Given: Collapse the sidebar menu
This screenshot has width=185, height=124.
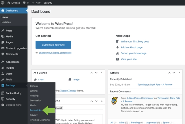Looking at the screenshot, I should (x=13, y=105).
